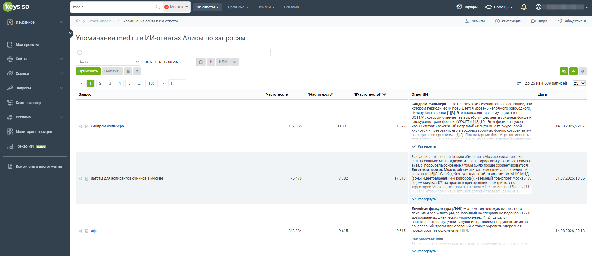Click the query search field above the filters
Image resolution: width=592 pixels, height=256 pixels.
pyautogui.click(x=173, y=53)
